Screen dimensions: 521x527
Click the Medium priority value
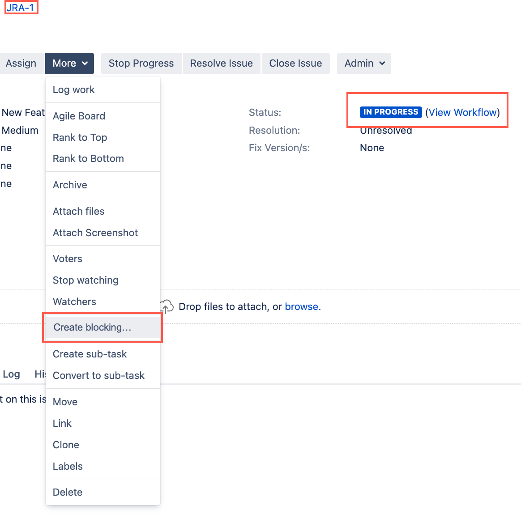[20, 130]
